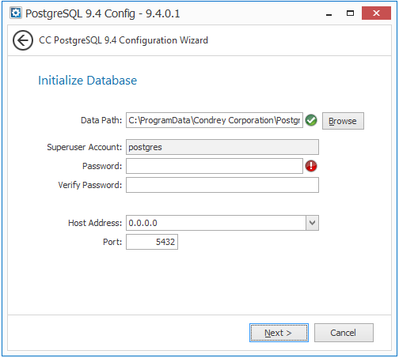Minimize the PostgreSQL Config window
Image resolution: width=399 pixels, height=358 pixels.
[x=329, y=13]
